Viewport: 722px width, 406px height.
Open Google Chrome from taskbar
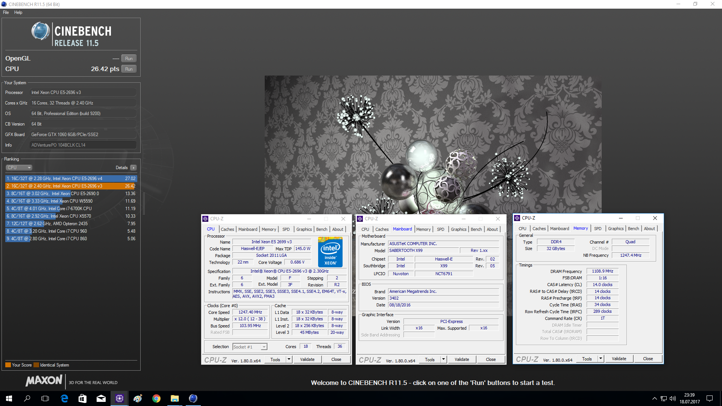156,398
